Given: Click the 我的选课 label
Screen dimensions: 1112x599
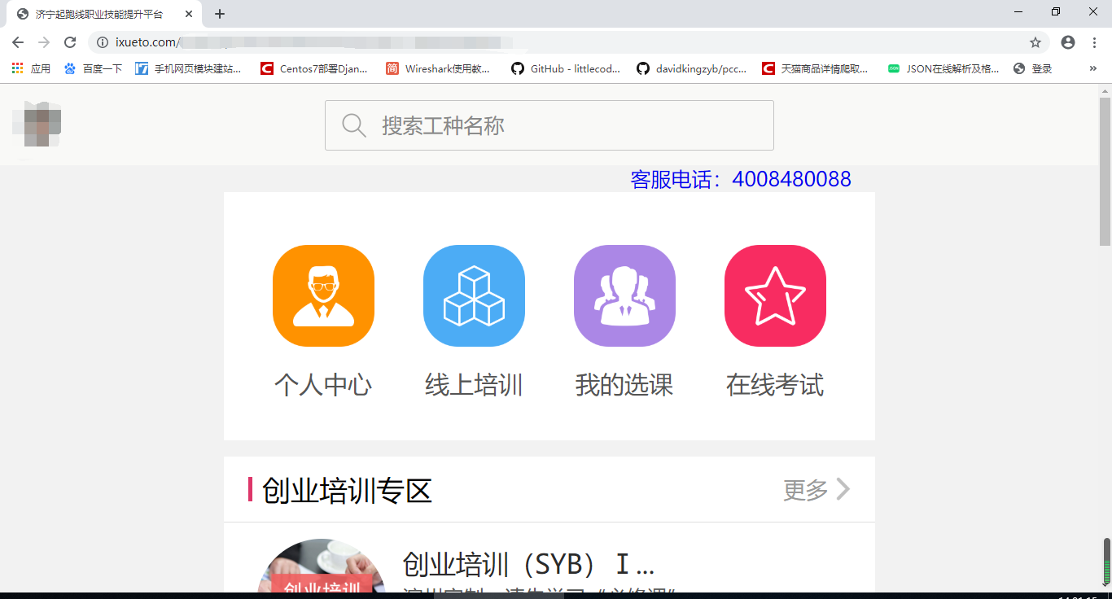Looking at the screenshot, I should click(x=624, y=385).
